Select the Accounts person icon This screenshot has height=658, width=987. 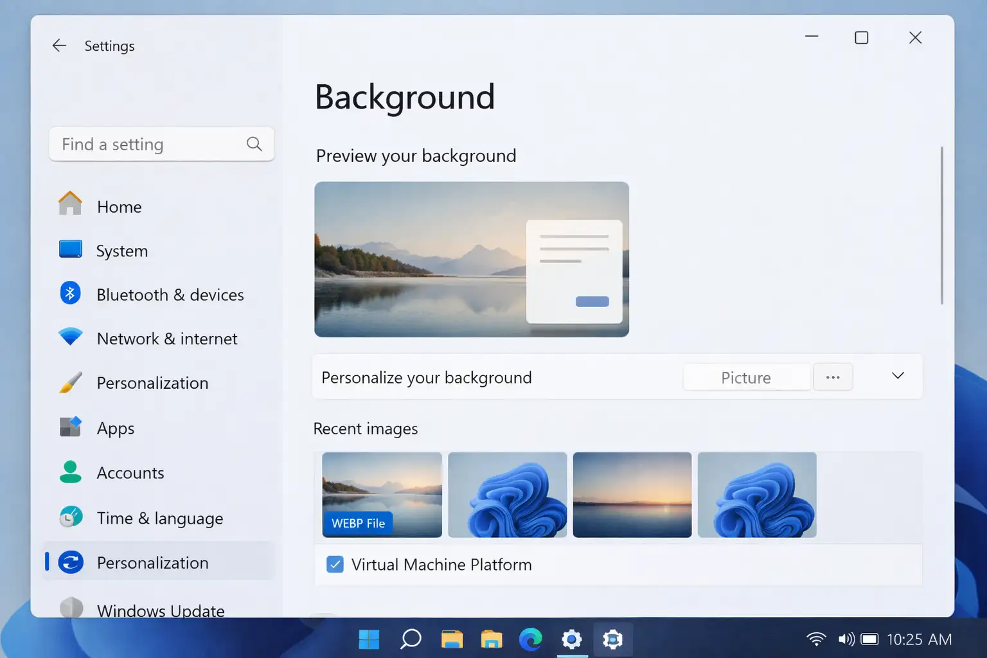pyautogui.click(x=69, y=471)
